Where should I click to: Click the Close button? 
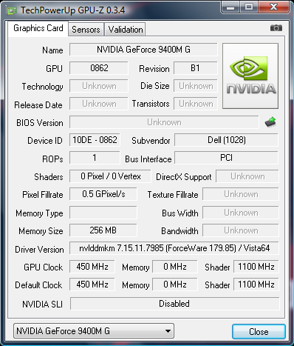pyautogui.click(x=259, y=331)
